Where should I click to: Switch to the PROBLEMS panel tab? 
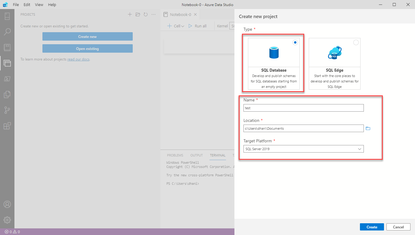pyautogui.click(x=175, y=155)
